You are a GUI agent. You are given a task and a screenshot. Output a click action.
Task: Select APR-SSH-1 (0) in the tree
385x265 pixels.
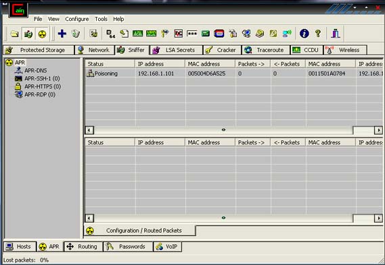coord(42,78)
